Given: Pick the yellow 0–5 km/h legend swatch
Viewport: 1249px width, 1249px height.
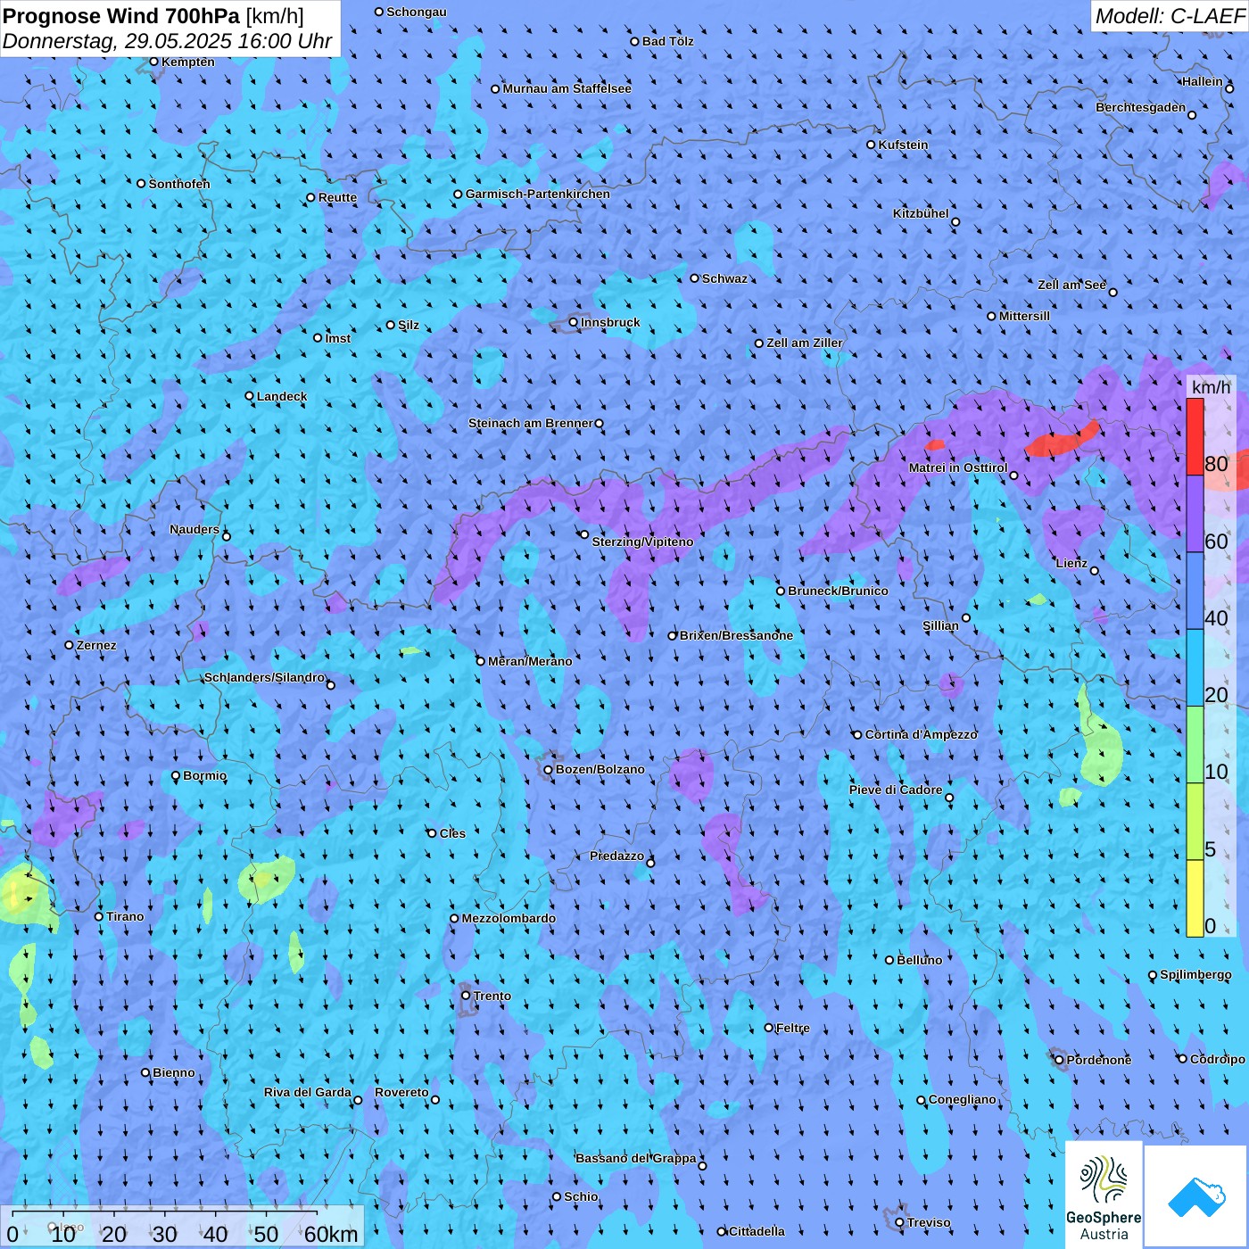Looking at the screenshot, I should coord(1195,898).
